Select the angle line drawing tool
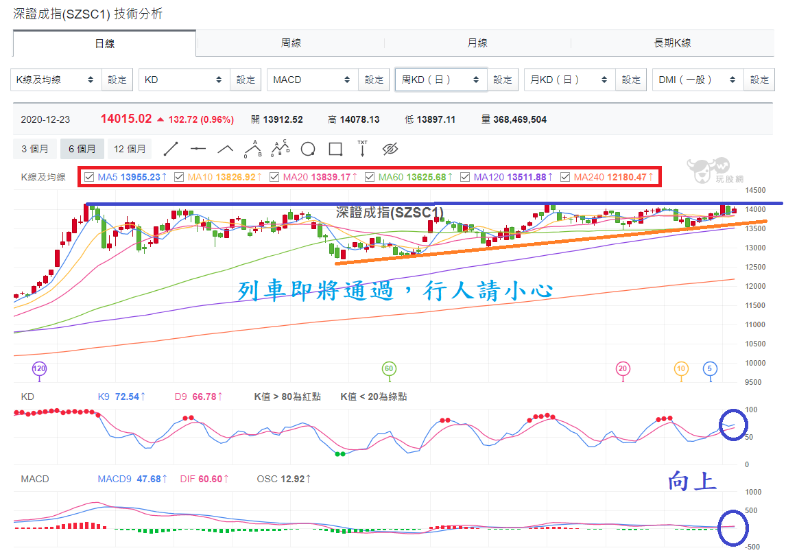The height and width of the screenshot is (557, 786). pos(226,149)
